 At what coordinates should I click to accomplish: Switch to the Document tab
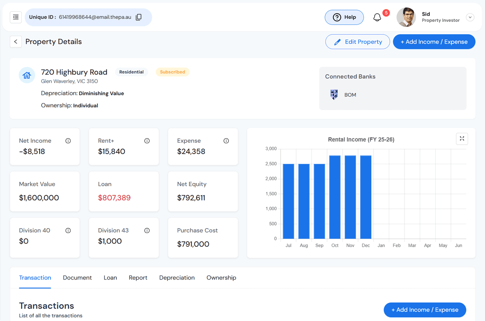click(77, 278)
